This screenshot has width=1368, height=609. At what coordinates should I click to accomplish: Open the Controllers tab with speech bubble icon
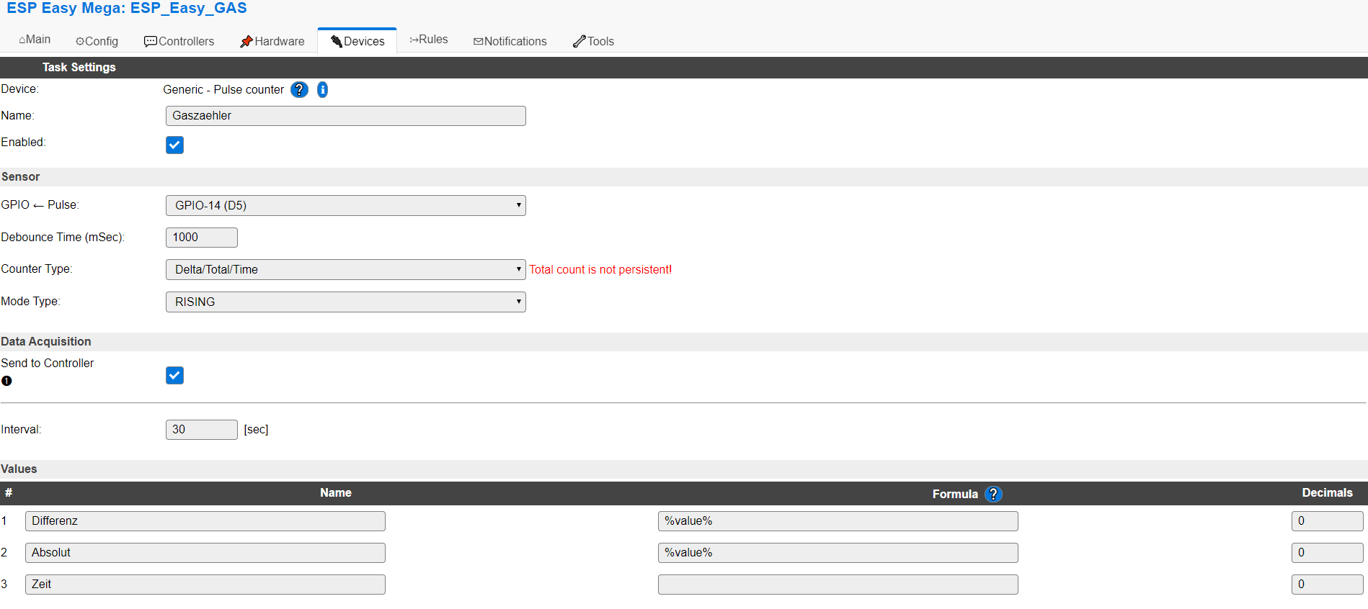click(179, 41)
